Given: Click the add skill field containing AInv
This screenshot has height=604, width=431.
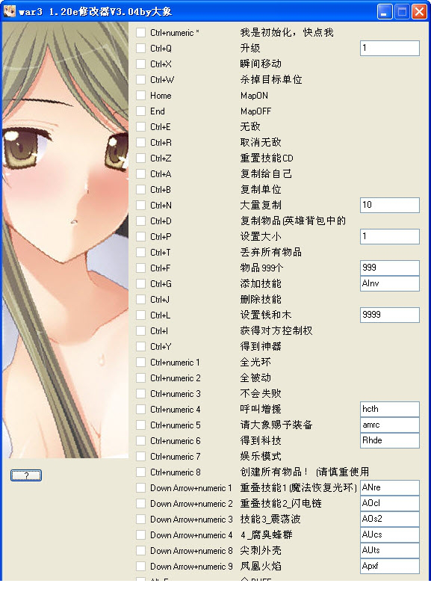Looking at the screenshot, I should [x=390, y=283].
